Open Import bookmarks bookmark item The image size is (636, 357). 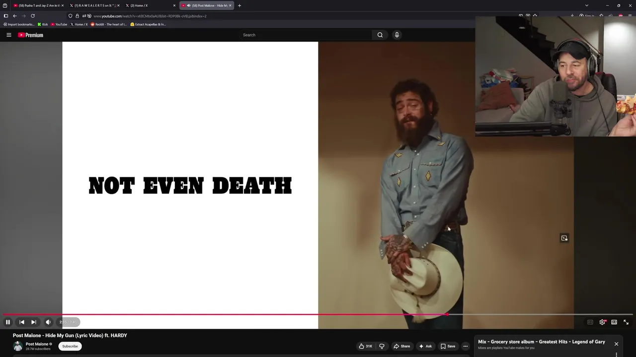pos(18,24)
